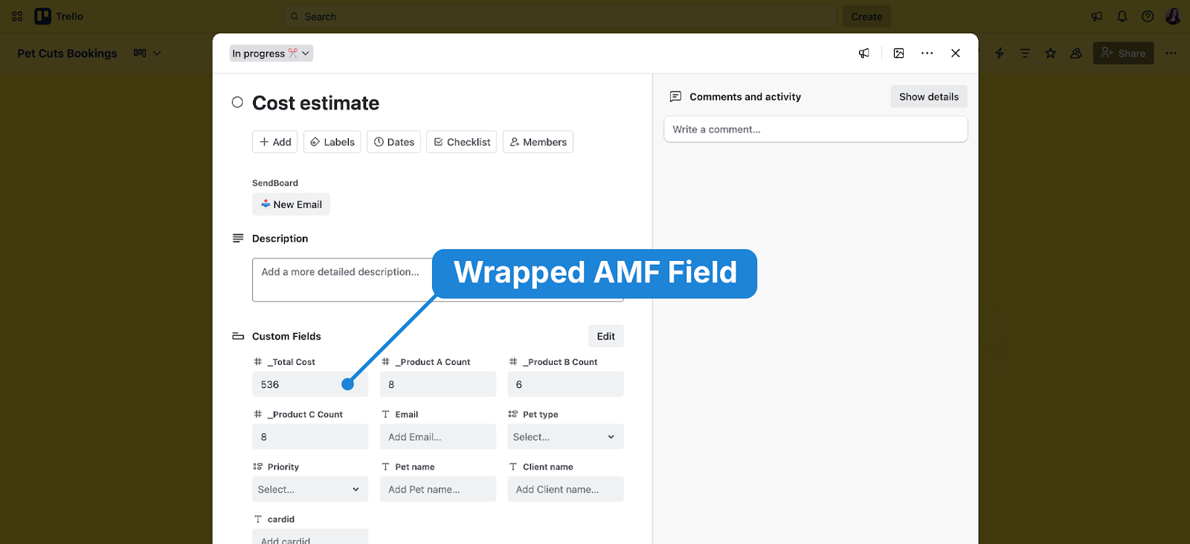Open card actions ellipsis menu
The image size is (1190, 544).
927,54
